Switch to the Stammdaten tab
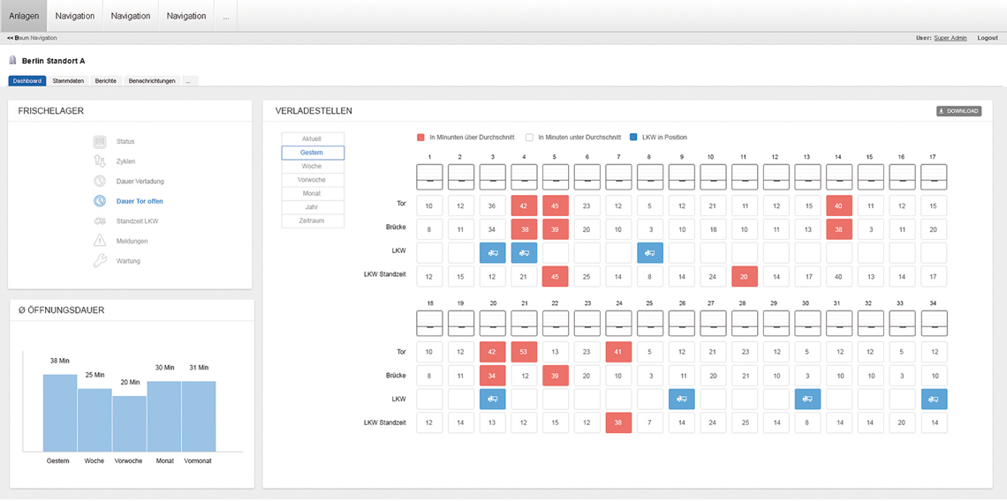 (x=68, y=81)
